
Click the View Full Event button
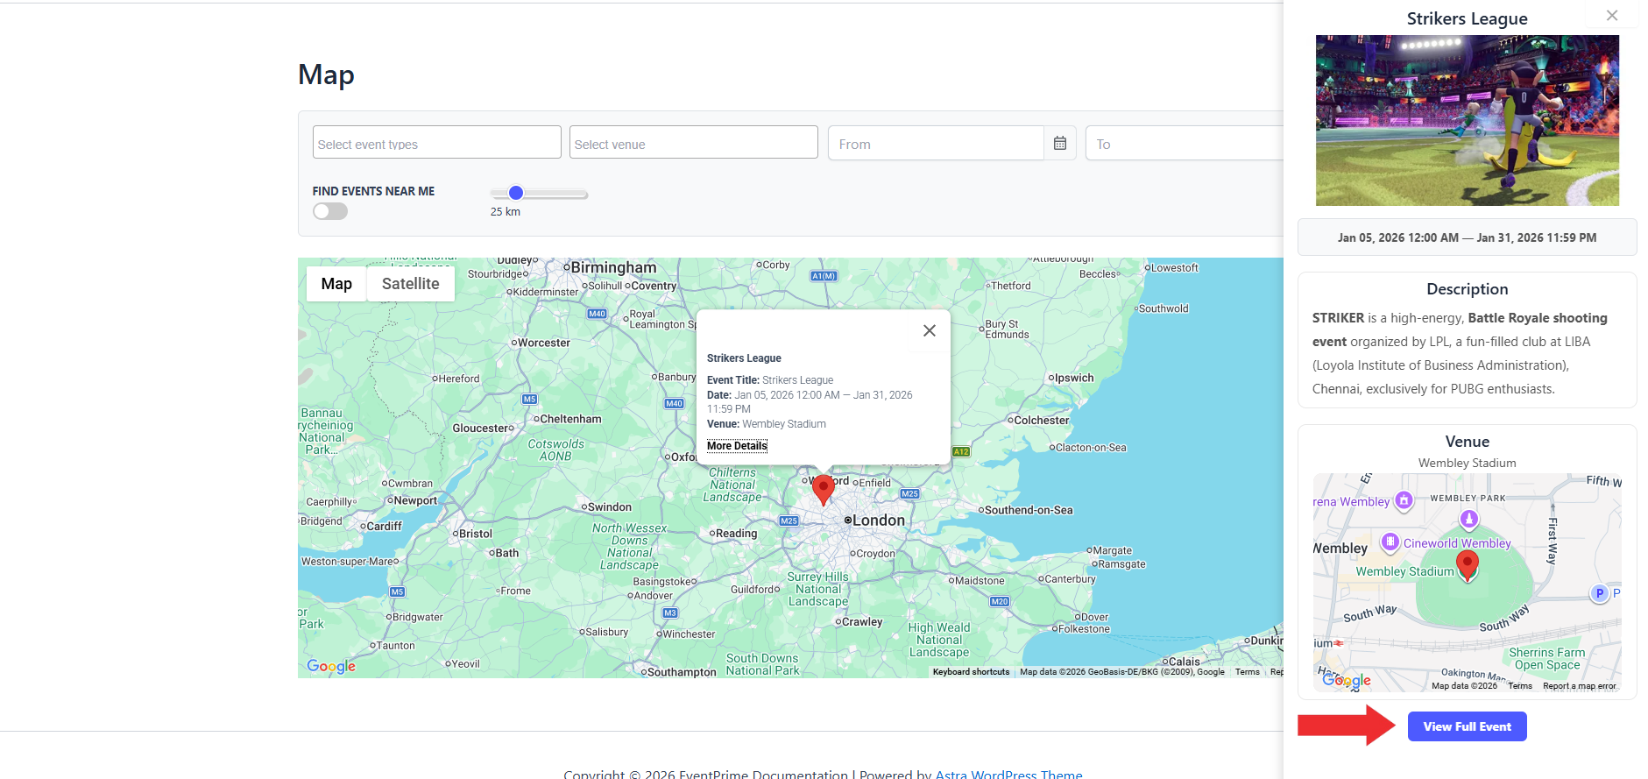(1467, 726)
